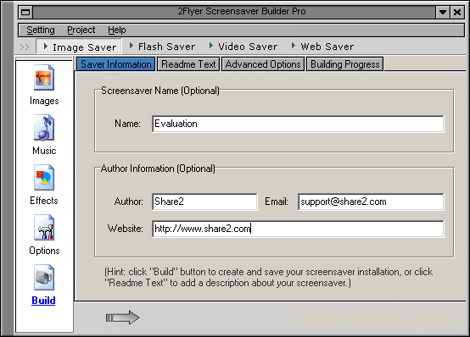Open the Music section icon
The height and width of the screenshot is (337, 470).
click(44, 127)
